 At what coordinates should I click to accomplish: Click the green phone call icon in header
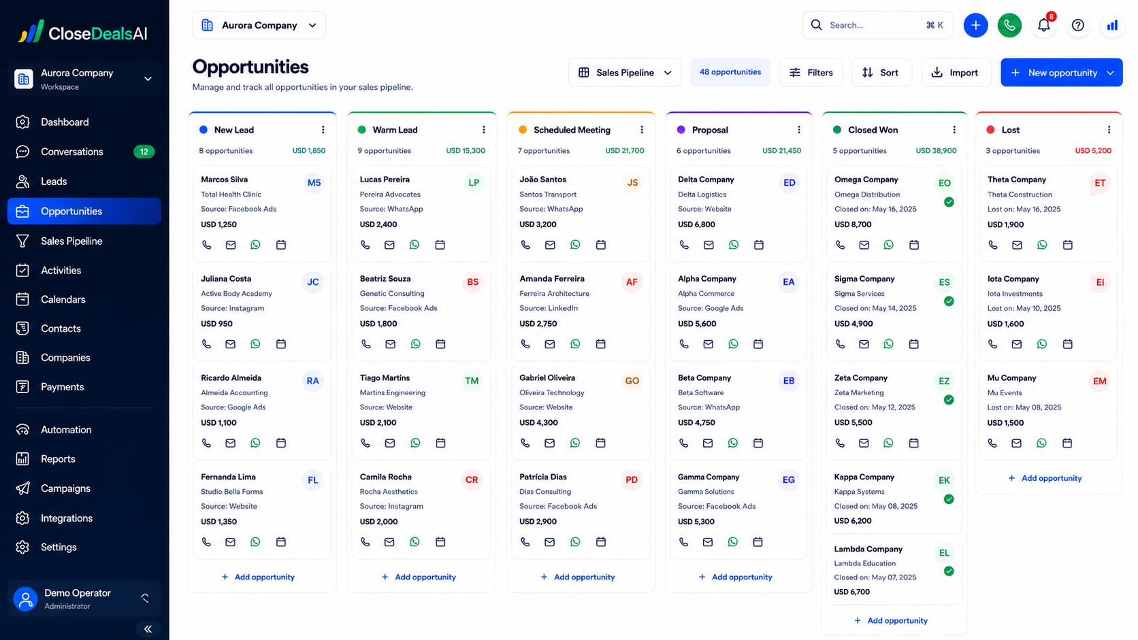point(1009,25)
